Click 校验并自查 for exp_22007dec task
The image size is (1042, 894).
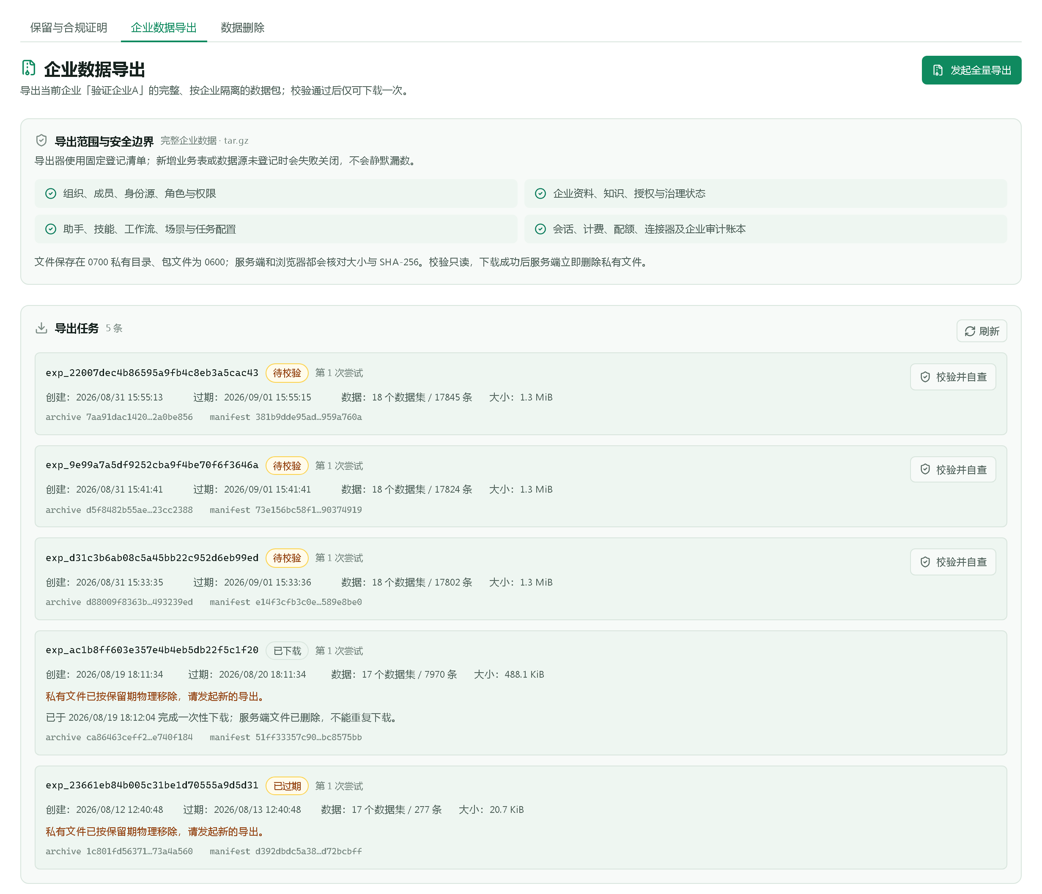tap(953, 377)
